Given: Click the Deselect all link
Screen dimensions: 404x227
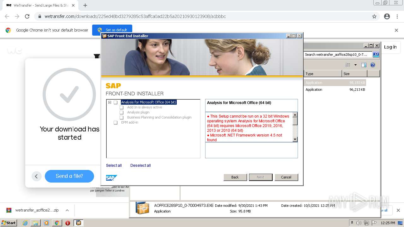Looking at the screenshot, I should (140, 166).
